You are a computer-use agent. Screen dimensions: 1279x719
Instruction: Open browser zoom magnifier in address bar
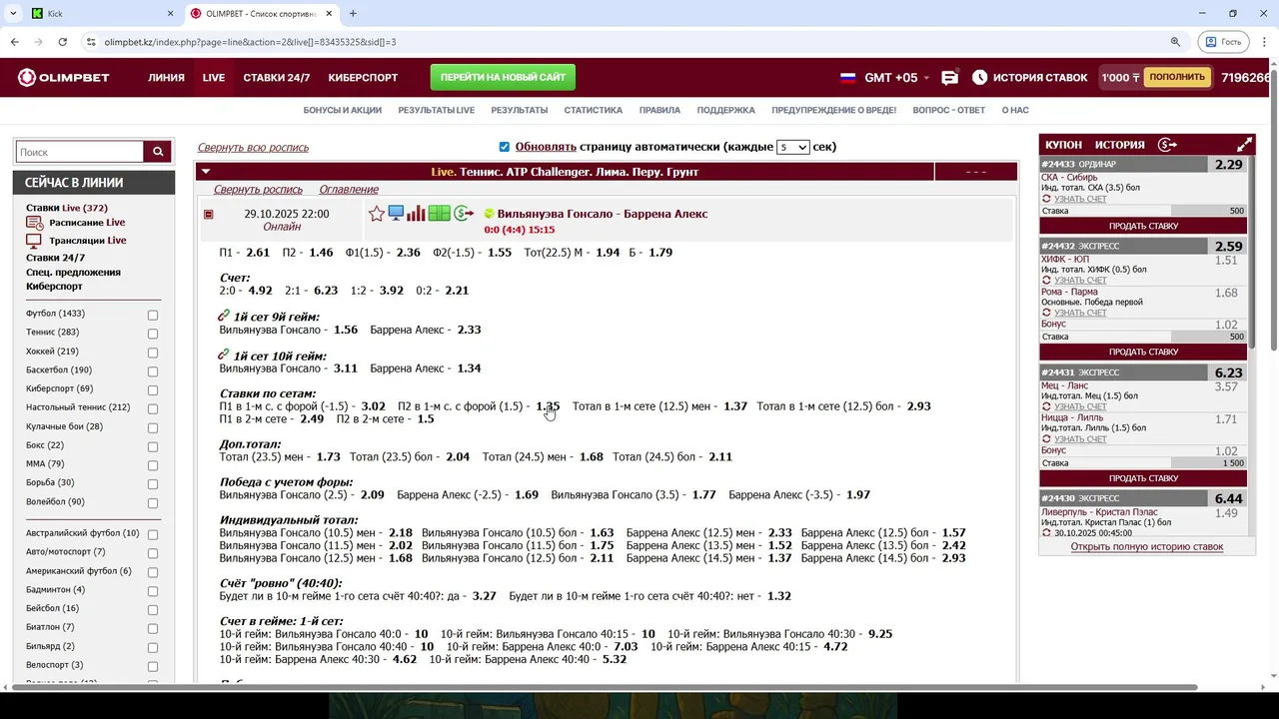click(x=1175, y=42)
